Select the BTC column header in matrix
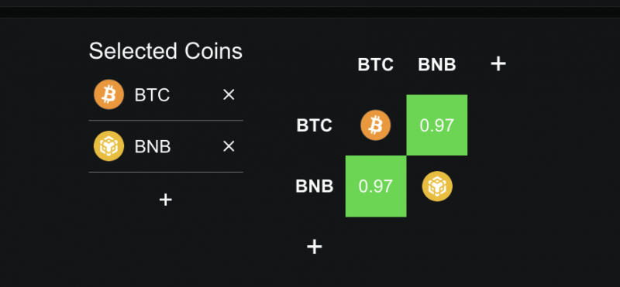The width and height of the screenshot is (620, 287). (376, 65)
